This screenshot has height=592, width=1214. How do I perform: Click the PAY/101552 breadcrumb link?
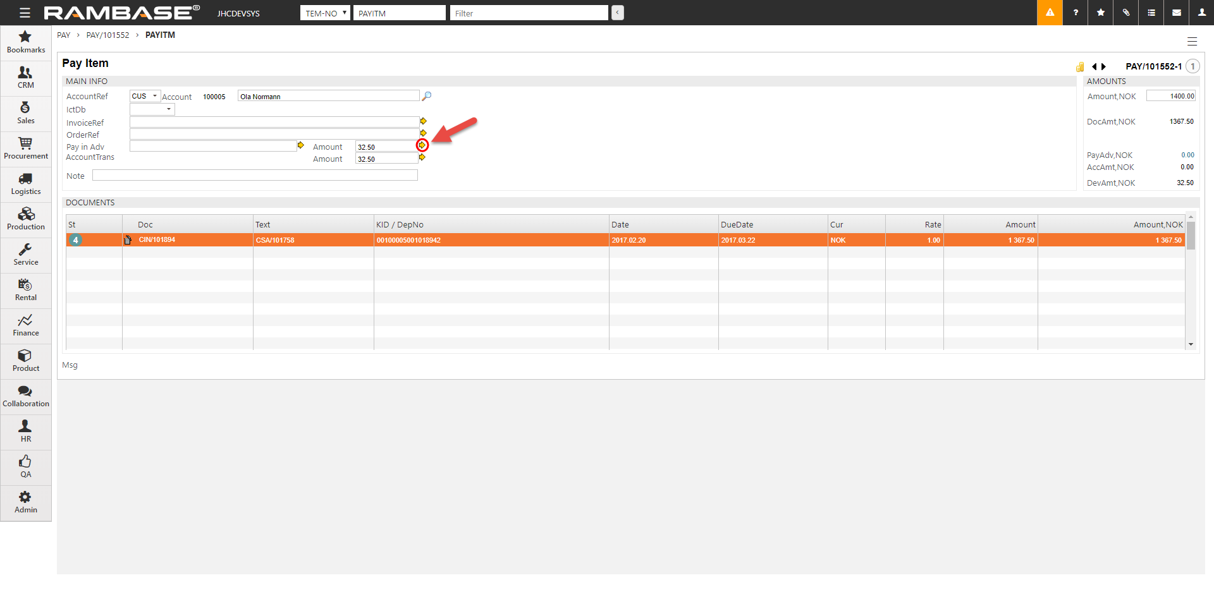(107, 35)
